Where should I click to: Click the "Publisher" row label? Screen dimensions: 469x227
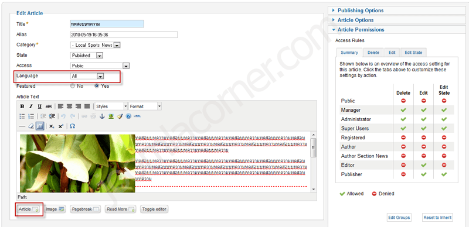(351, 174)
